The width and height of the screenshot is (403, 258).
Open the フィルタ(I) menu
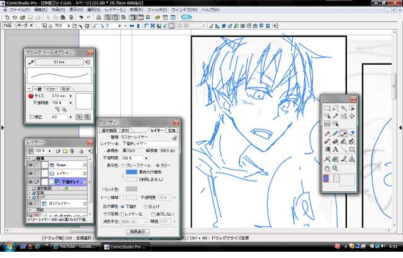click(157, 10)
